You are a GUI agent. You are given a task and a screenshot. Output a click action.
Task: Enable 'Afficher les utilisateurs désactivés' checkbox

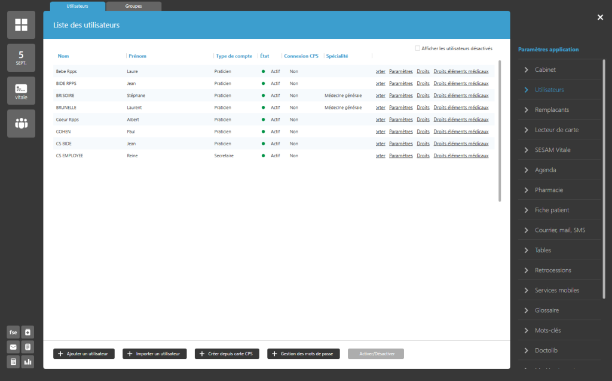[x=418, y=48]
